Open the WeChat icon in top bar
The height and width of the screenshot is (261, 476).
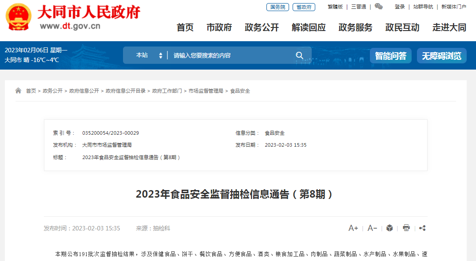tap(379, 6)
